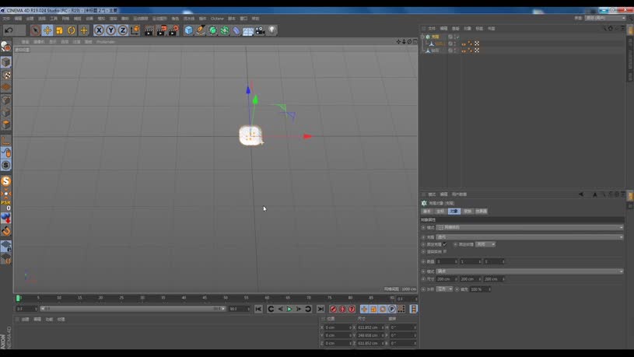
Task: Switch to Texture mode checkered icon
Action: coord(5,75)
